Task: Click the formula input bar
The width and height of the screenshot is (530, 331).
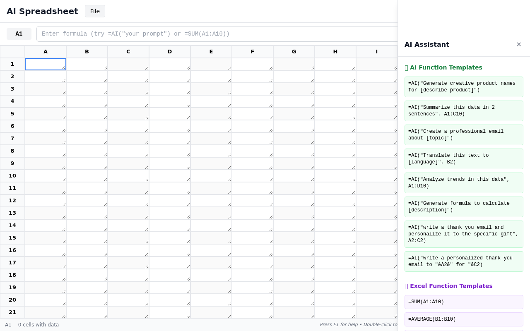Action: coord(215,34)
